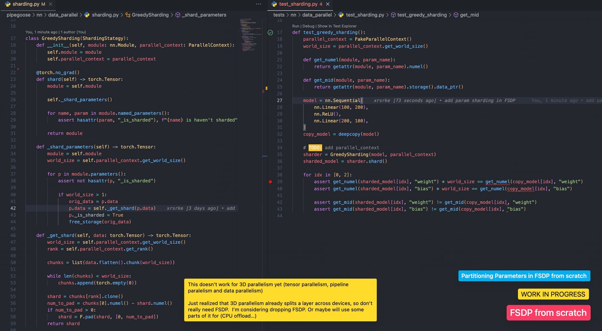Open GreedySharding class breadcrumb dropdown

pyautogui.click(x=150, y=15)
